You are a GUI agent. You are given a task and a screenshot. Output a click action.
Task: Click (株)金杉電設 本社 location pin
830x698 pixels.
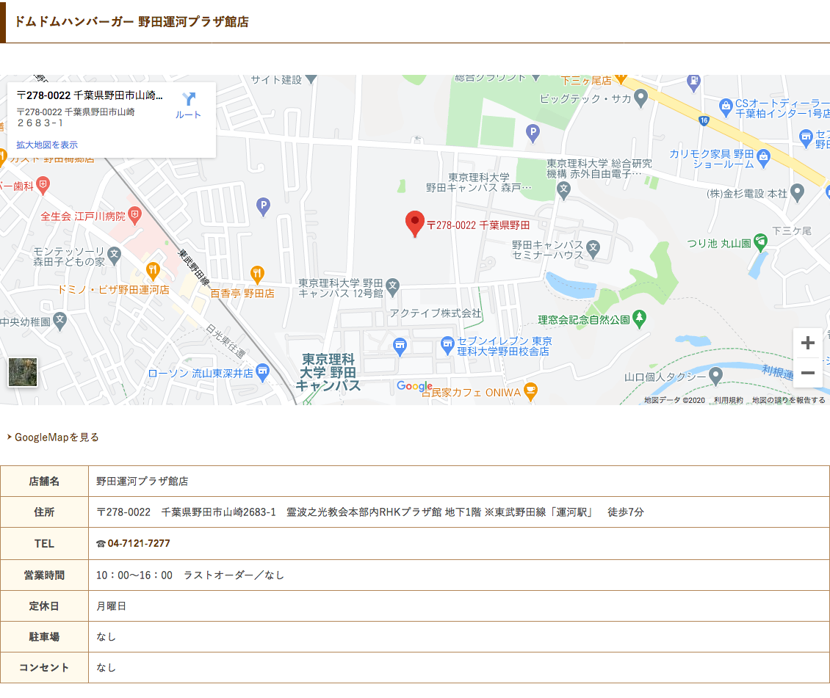(x=797, y=192)
